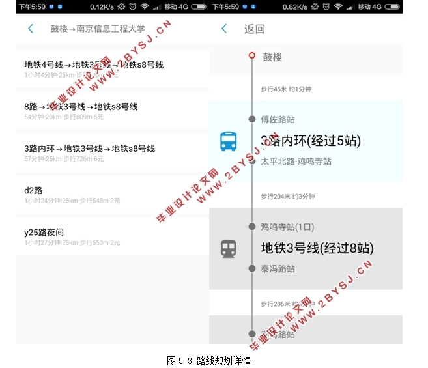Tap the red start marker circle
This screenshot has width=428, height=368.
click(252, 55)
